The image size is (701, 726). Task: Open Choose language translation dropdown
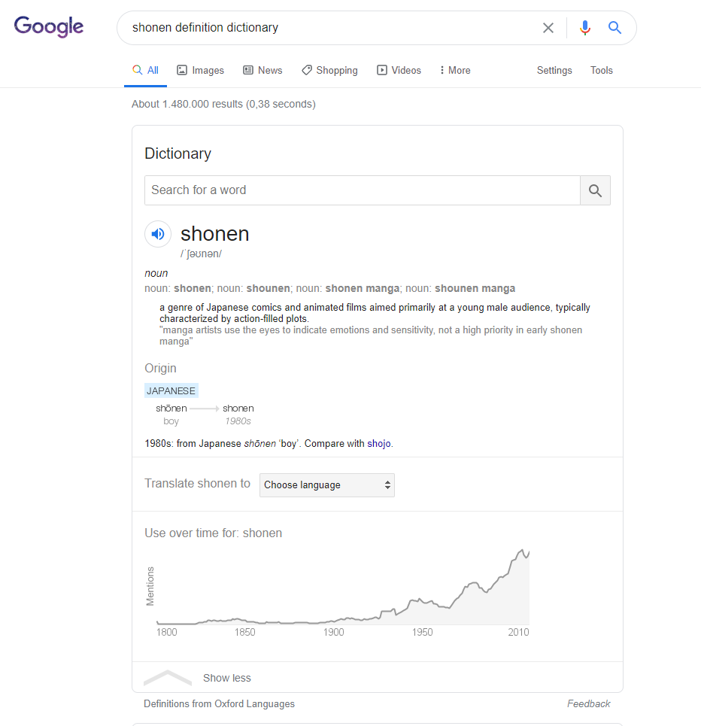[326, 485]
